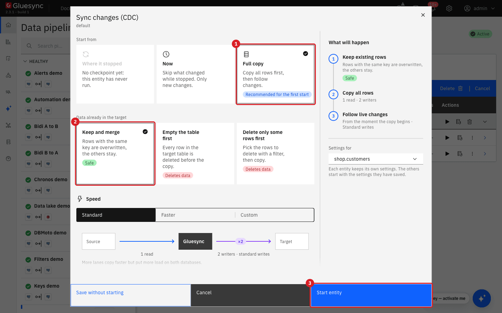Open the gauge icon in the sidebar

point(8,159)
